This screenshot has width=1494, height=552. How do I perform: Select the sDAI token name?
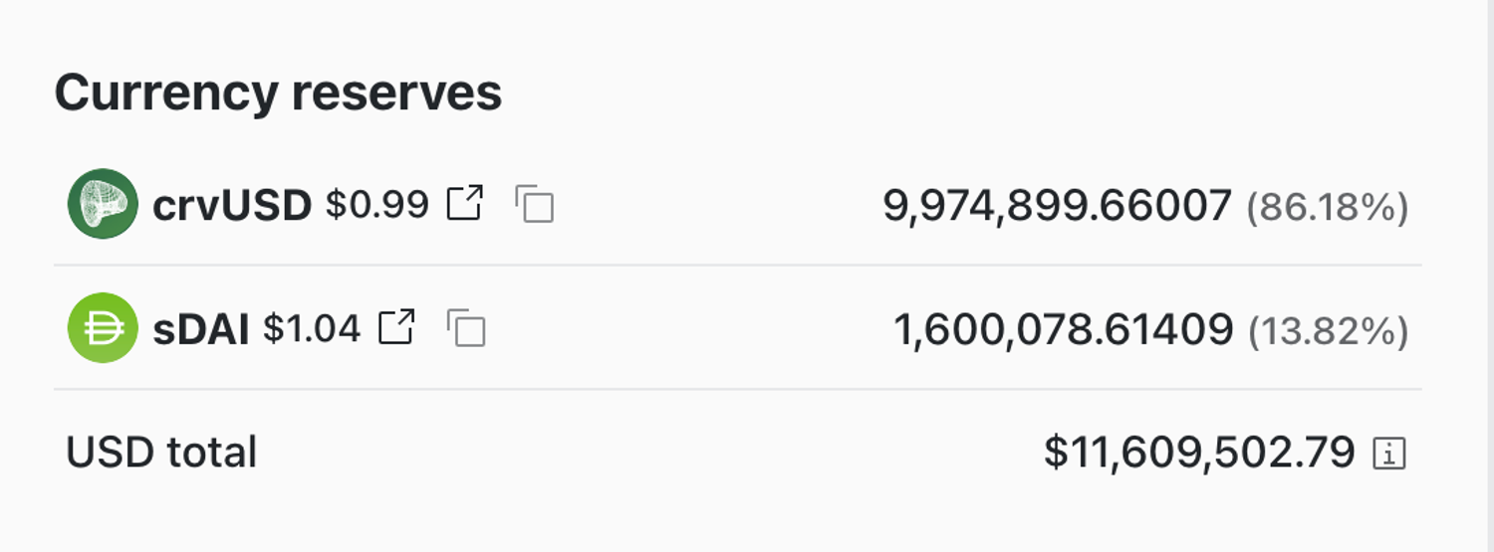coord(200,329)
